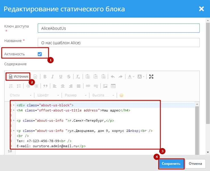Close the static block editing dialog
The image size is (210, 171).
(201, 9)
